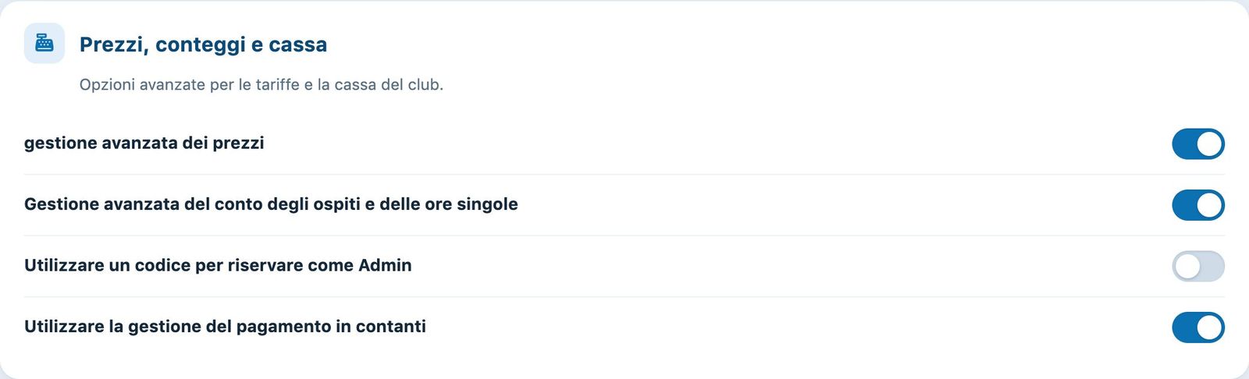The height and width of the screenshot is (379, 1249).
Task: Click the word 'cassa' in the section title
Action: pyautogui.click(x=297, y=44)
